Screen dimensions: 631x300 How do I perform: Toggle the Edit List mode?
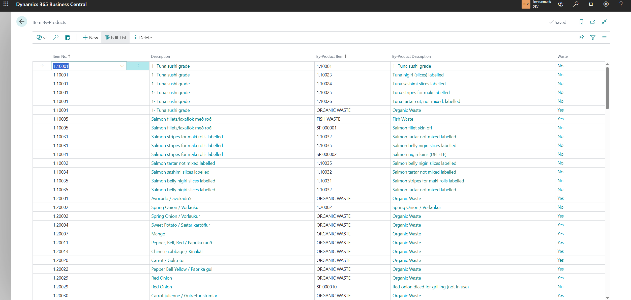click(115, 38)
